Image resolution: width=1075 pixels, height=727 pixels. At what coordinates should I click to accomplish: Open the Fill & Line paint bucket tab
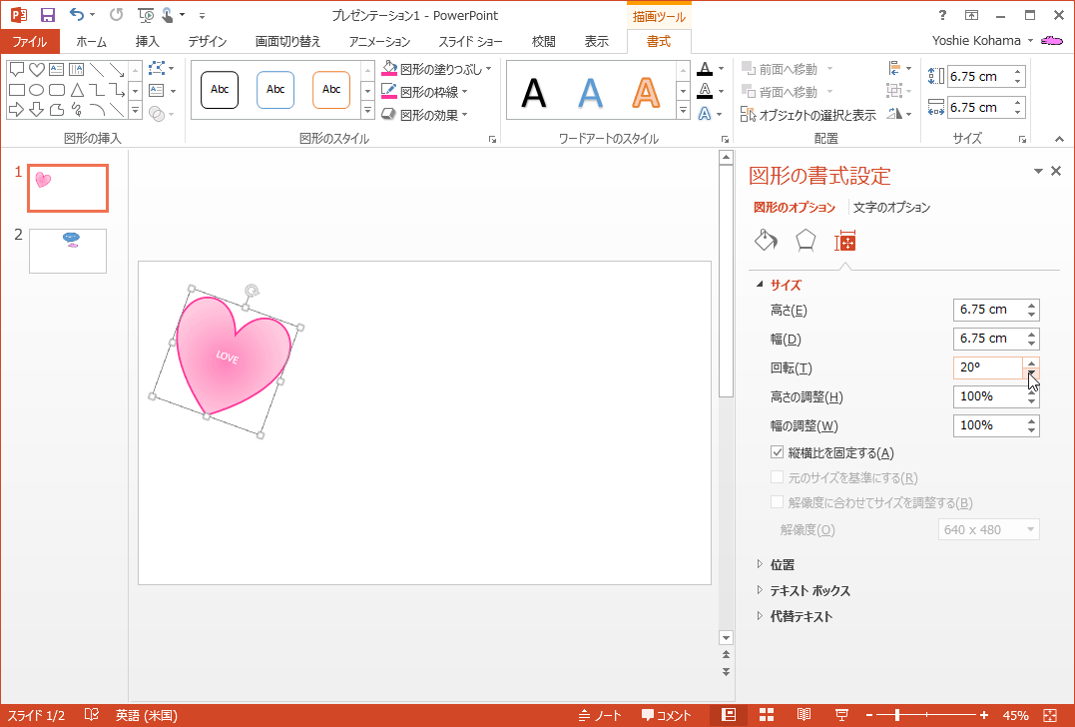[x=766, y=240]
